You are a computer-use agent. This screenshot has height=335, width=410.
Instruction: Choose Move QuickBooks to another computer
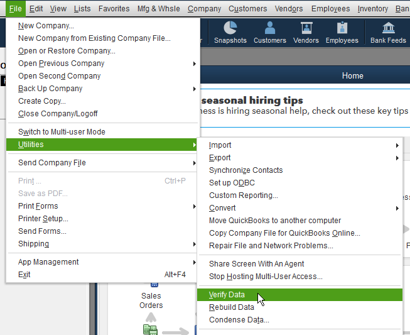point(299,221)
